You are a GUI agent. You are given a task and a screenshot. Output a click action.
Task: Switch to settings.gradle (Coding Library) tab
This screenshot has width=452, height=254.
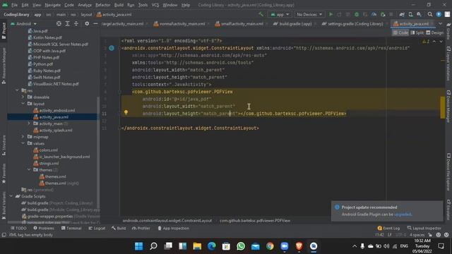pyautogui.click(x=353, y=23)
